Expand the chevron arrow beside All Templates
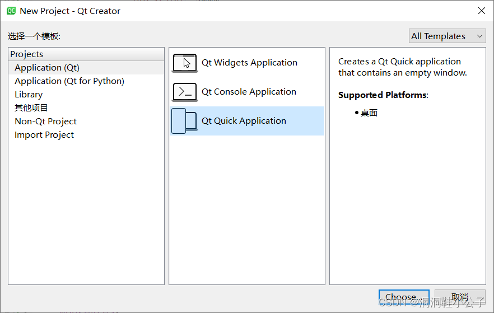494x313 pixels. pos(479,36)
